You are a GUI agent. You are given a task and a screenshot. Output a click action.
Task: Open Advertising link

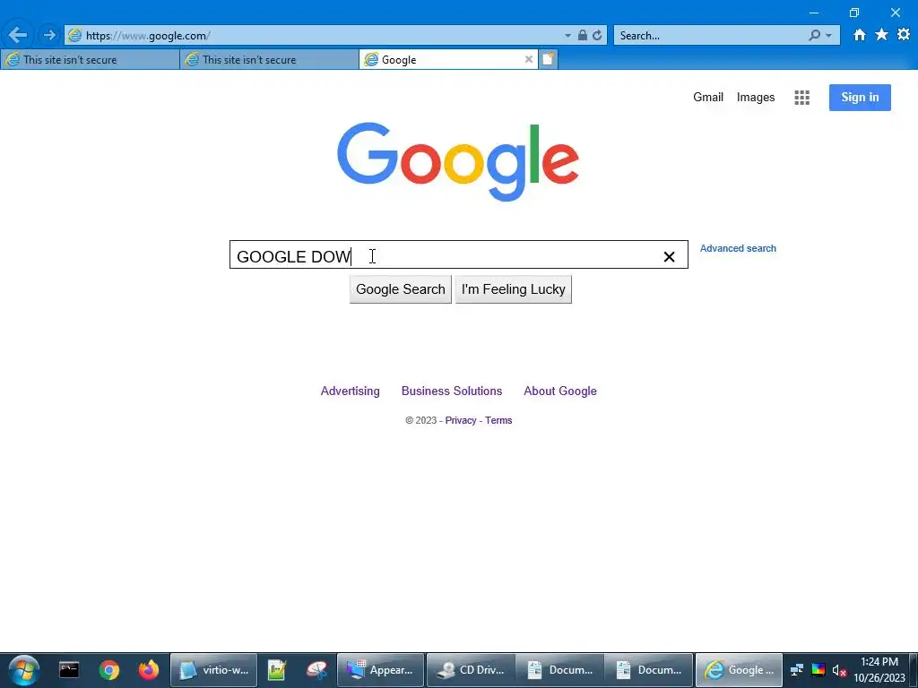pos(351,391)
